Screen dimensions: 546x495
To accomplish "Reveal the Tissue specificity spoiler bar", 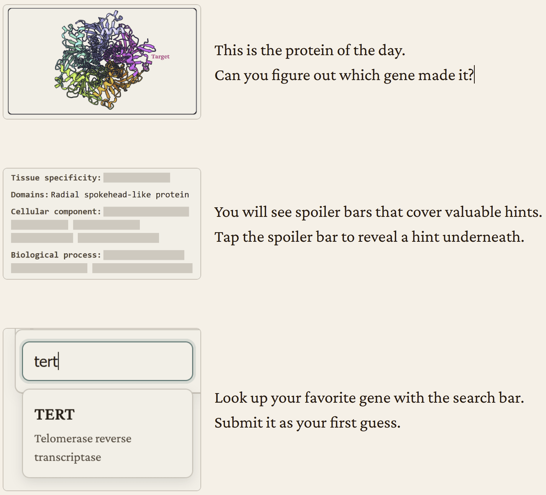I will point(136,178).
